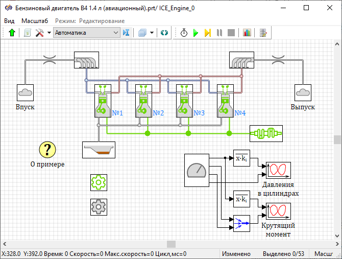The width and height of the screenshot is (342, 259).
Task: Open the Автоматика library dropdown
Action: (x=86, y=33)
